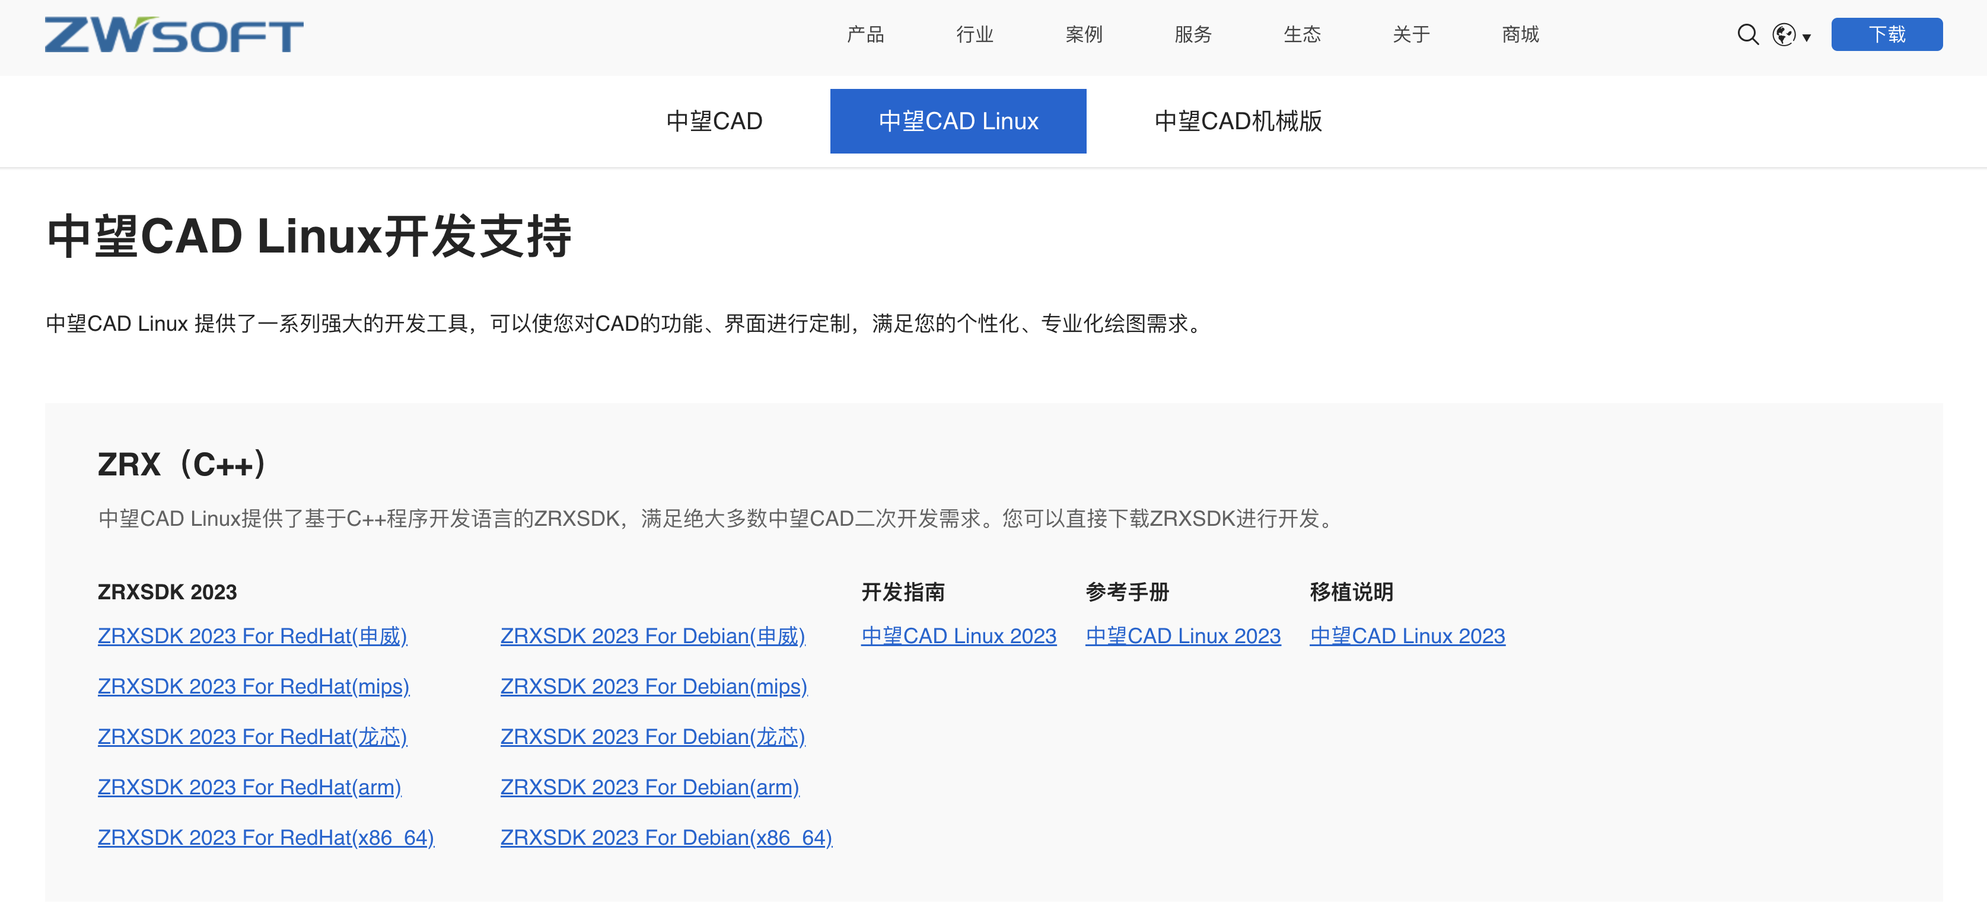Expand the language dropdown arrow

pos(1806,37)
